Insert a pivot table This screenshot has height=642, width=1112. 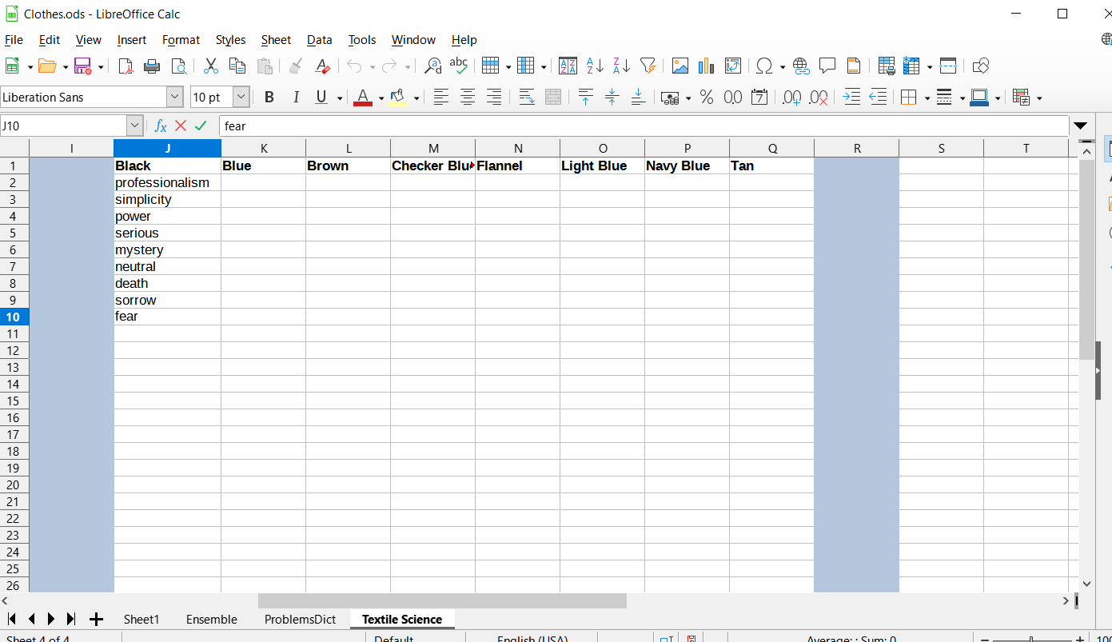click(x=733, y=66)
